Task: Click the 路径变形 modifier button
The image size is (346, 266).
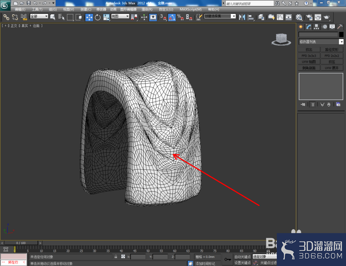Action: [x=332, y=50]
